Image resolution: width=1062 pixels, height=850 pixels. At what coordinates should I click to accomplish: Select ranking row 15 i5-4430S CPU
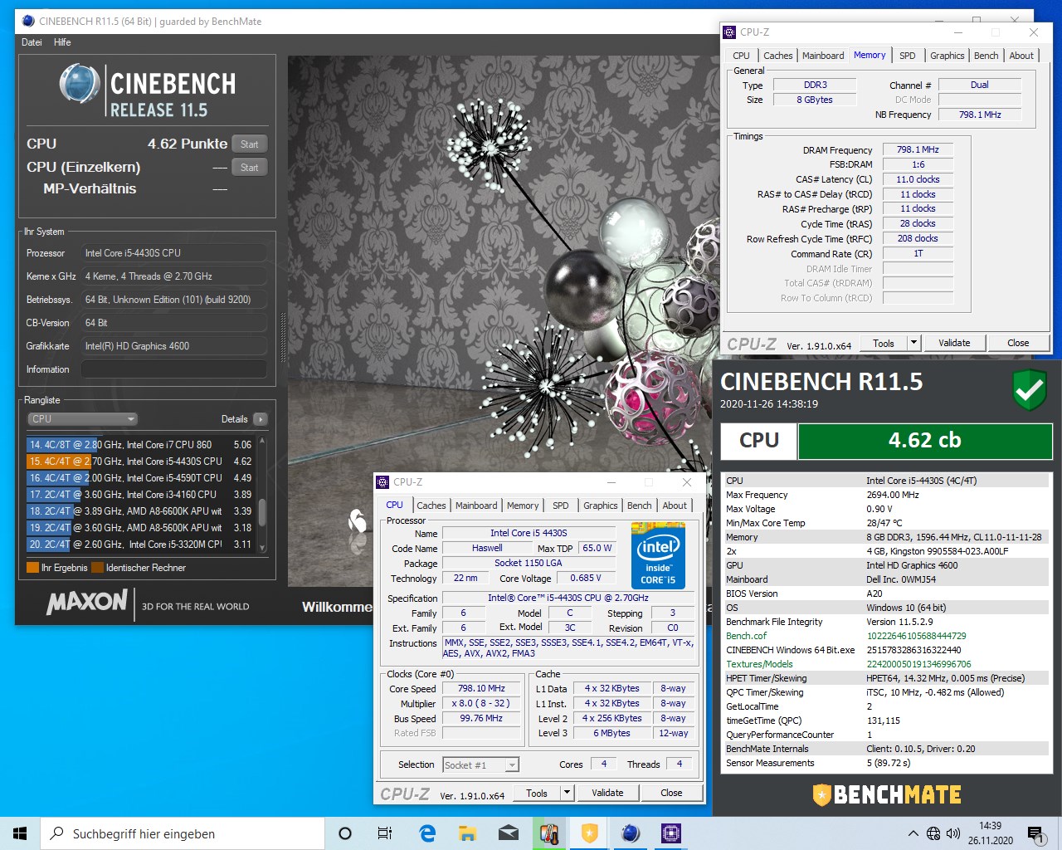[140, 462]
